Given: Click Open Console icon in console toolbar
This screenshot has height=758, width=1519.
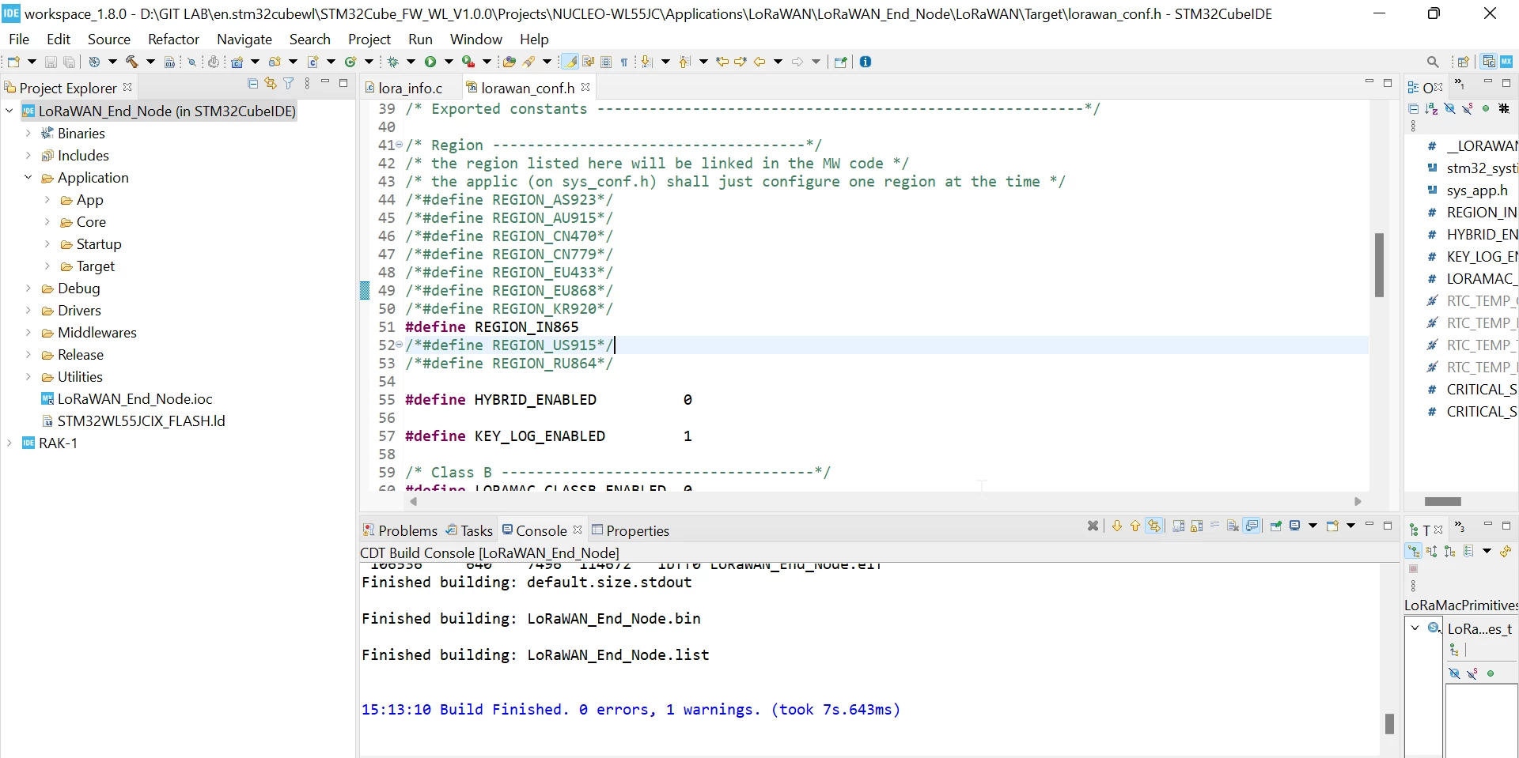Looking at the screenshot, I should pos(1333,526).
